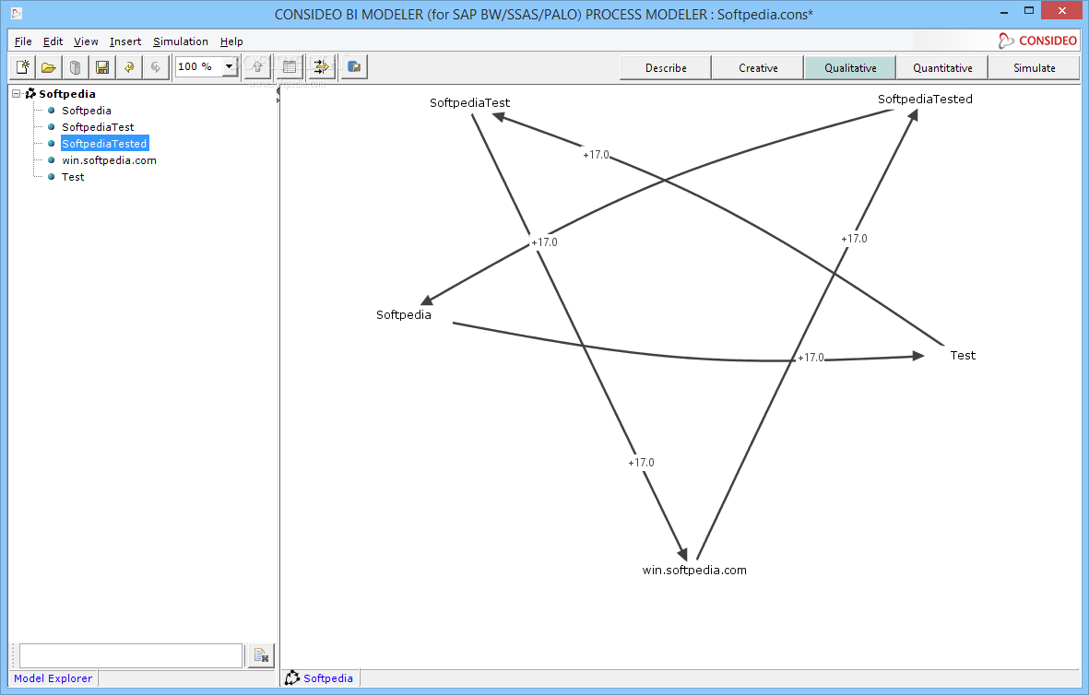Collapse the Softpedia root tree node
Viewport: 1089px width, 695px height.
(x=17, y=94)
